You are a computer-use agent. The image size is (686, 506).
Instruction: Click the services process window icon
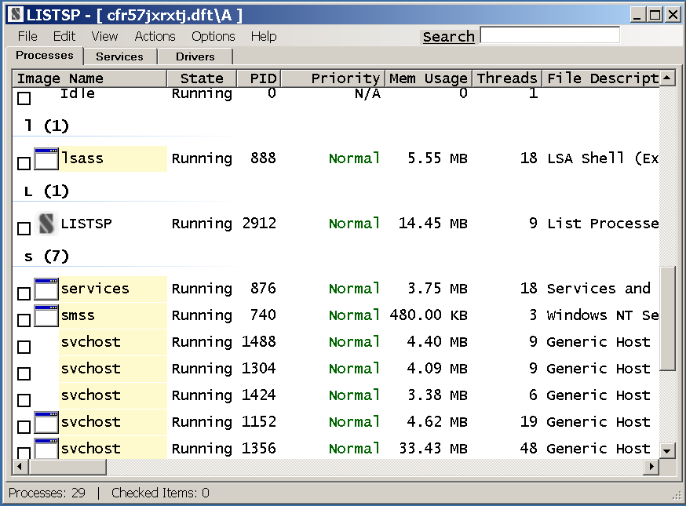tap(46, 289)
